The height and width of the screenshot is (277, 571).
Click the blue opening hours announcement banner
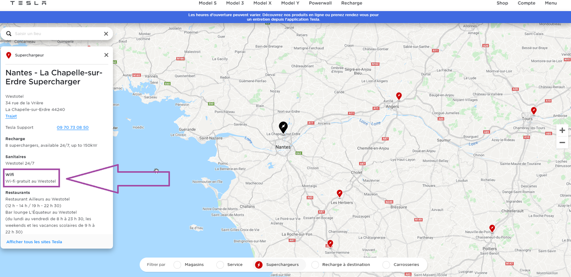pos(285,17)
